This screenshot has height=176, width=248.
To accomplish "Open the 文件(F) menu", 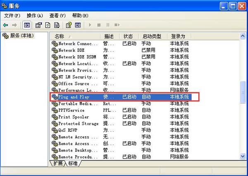I will (x=12, y=15).
